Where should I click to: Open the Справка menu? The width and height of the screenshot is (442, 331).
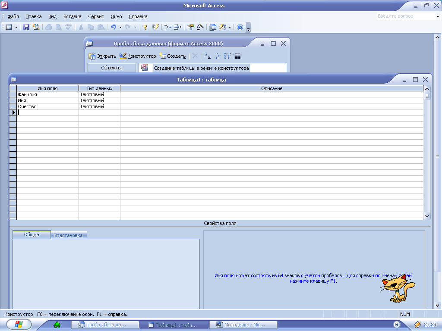click(138, 16)
